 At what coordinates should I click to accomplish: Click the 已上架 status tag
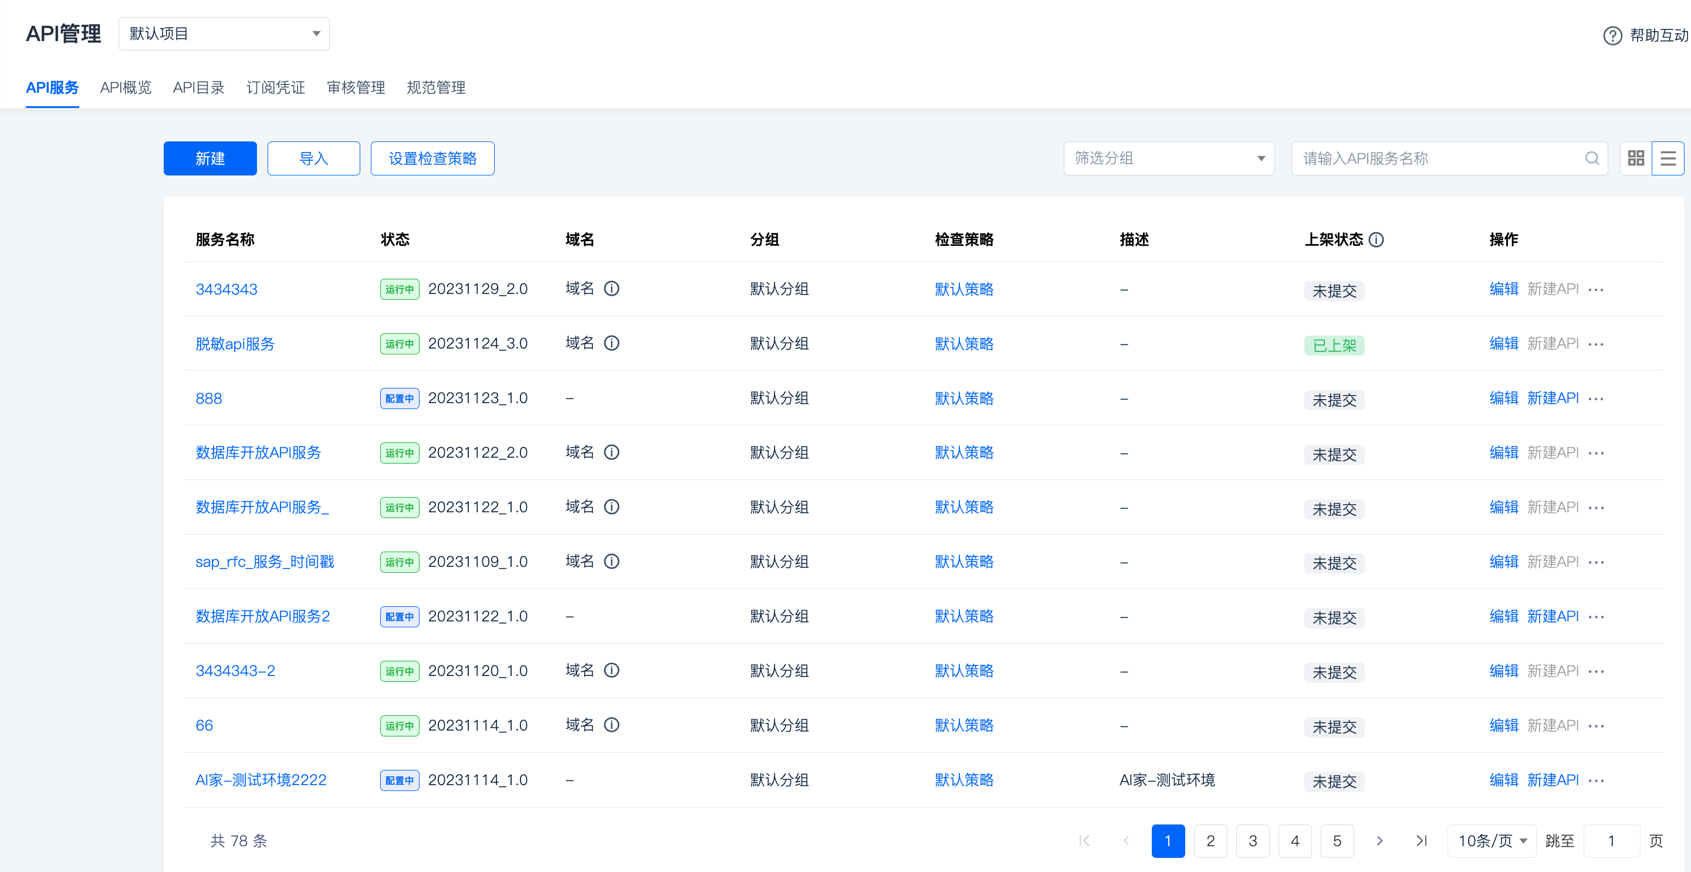(x=1334, y=346)
